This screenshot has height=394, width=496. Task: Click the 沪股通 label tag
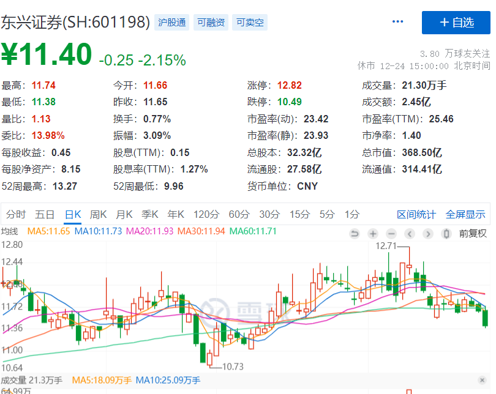[171, 21]
